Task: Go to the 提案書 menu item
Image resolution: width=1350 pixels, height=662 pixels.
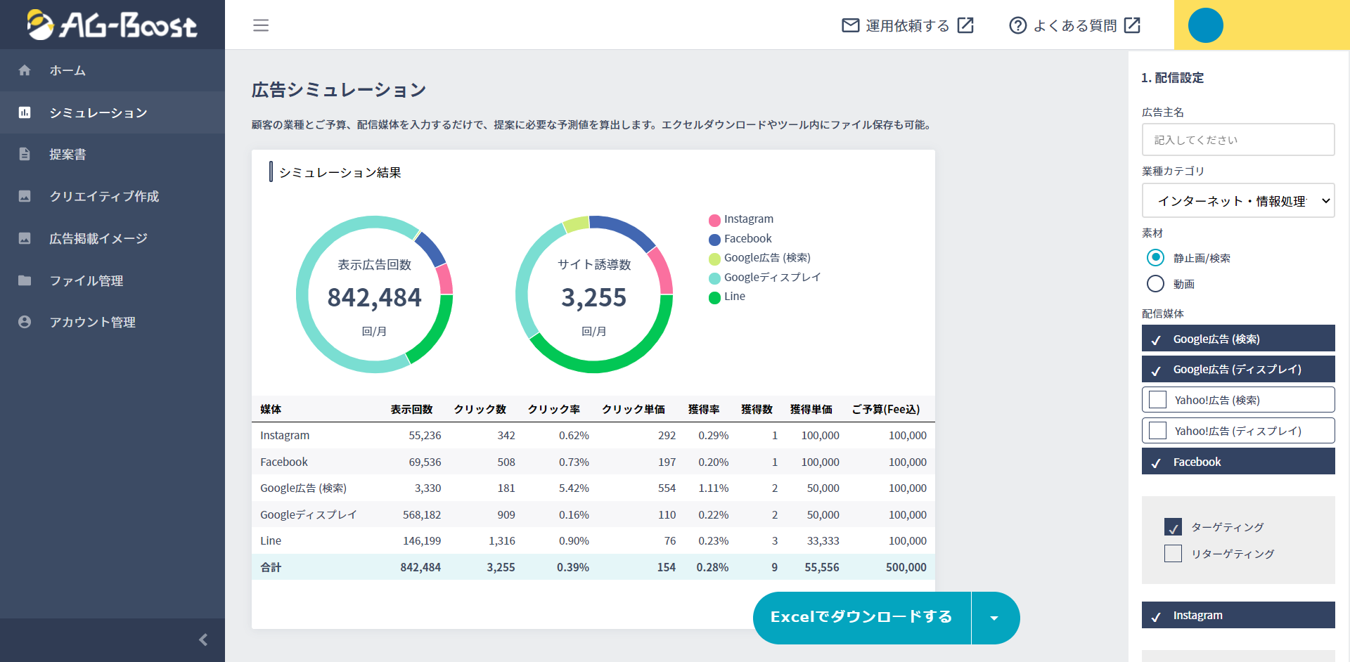Action: tap(67, 154)
